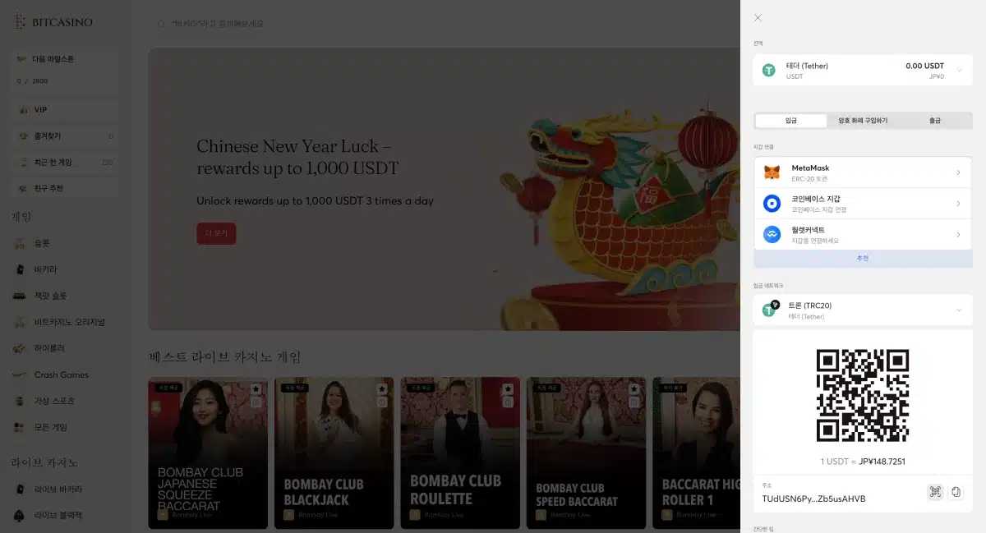Click the MetaMask fox icon
The width and height of the screenshot is (986, 533).
[772, 172]
